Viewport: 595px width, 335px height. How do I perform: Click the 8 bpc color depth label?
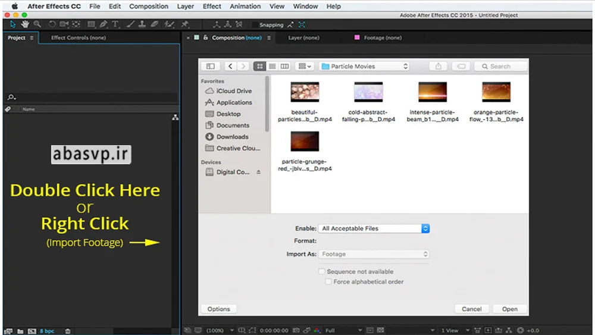click(x=46, y=331)
